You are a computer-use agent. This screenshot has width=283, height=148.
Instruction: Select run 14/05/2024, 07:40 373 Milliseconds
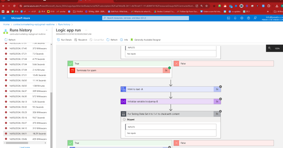click(25, 48)
